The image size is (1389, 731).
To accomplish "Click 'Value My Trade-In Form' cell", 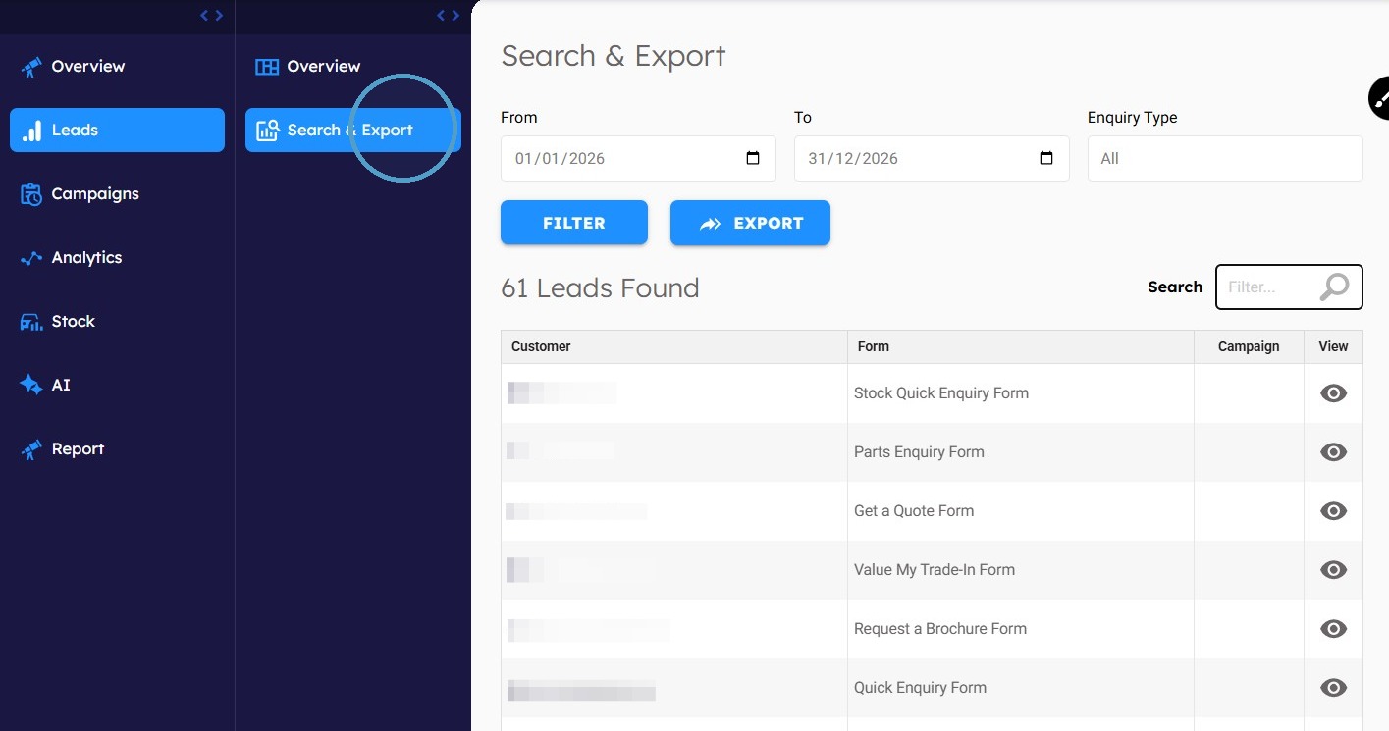I will coord(1021,570).
